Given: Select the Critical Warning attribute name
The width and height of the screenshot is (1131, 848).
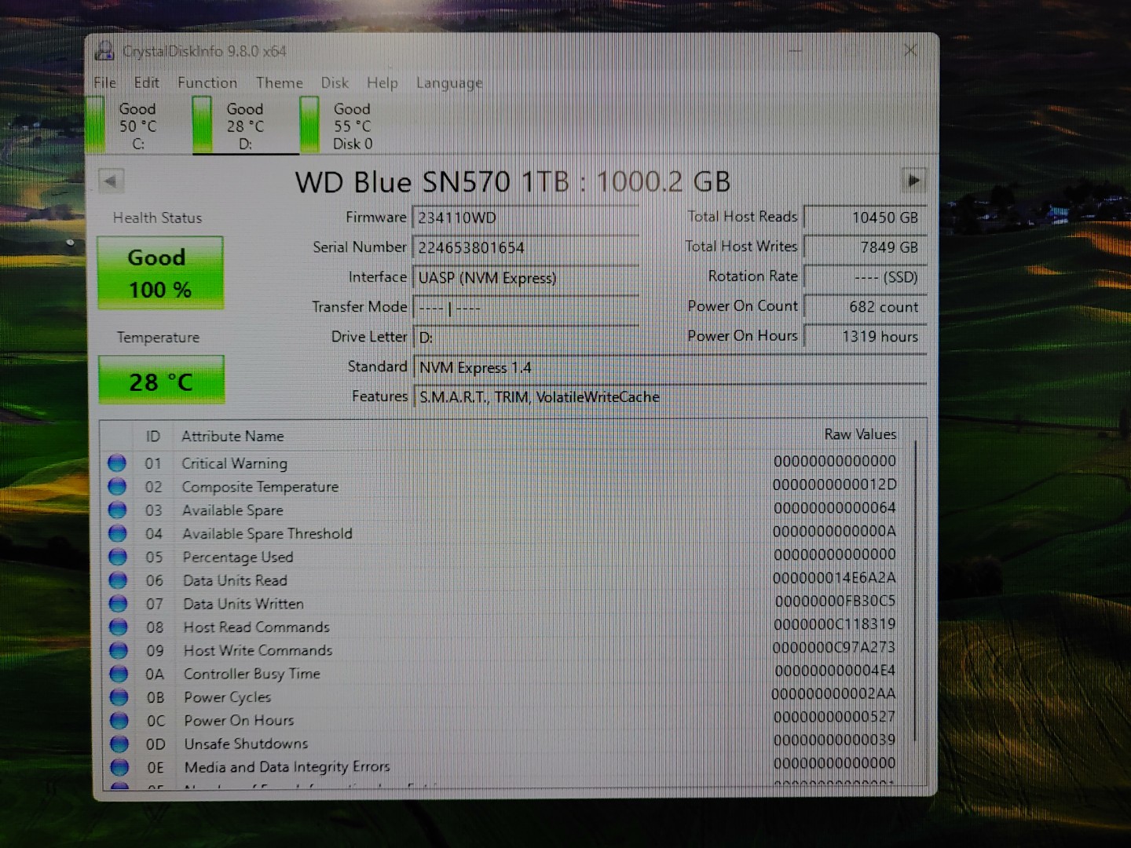Looking at the screenshot, I should (x=234, y=463).
